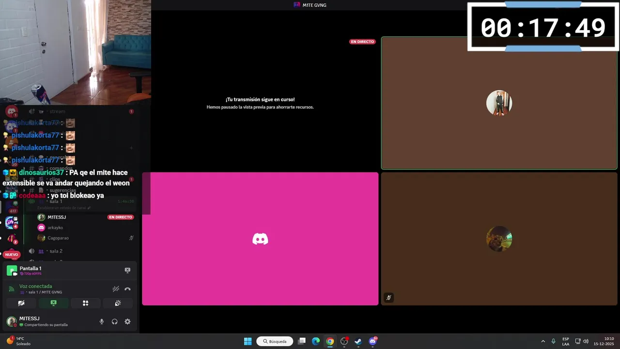Image resolution: width=620 pixels, height=349 pixels.
Task: Mute microphone in user panel
Action: pos(101,321)
